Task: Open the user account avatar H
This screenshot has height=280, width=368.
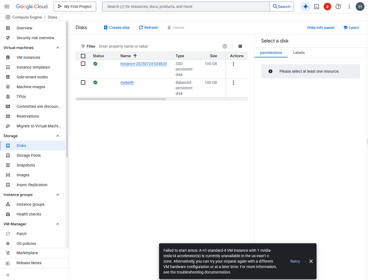Action: pos(360,7)
